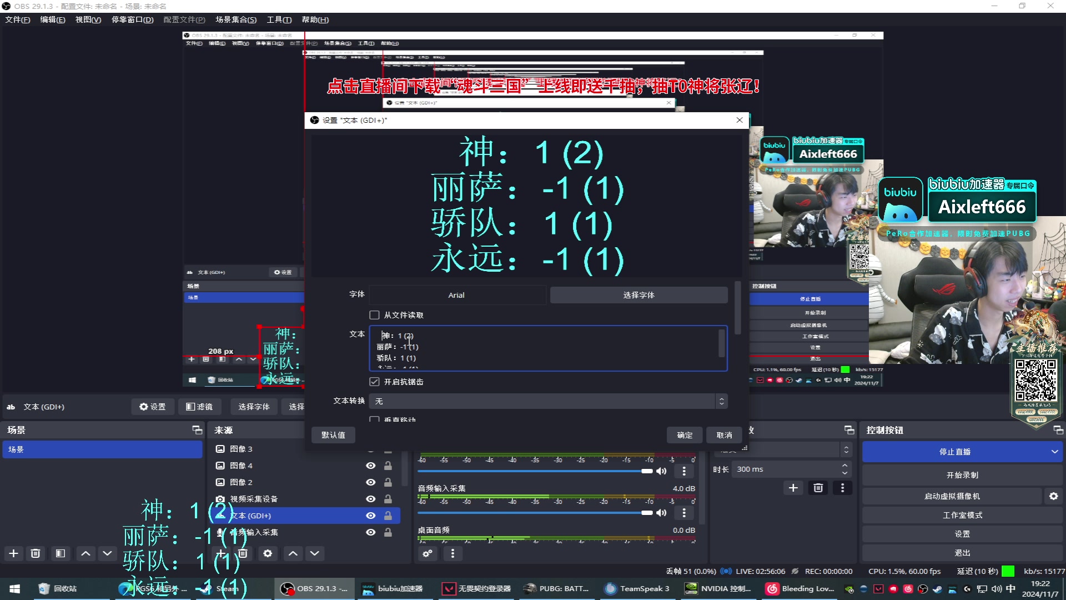Hide the 图像 4 source

click(371, 466)
